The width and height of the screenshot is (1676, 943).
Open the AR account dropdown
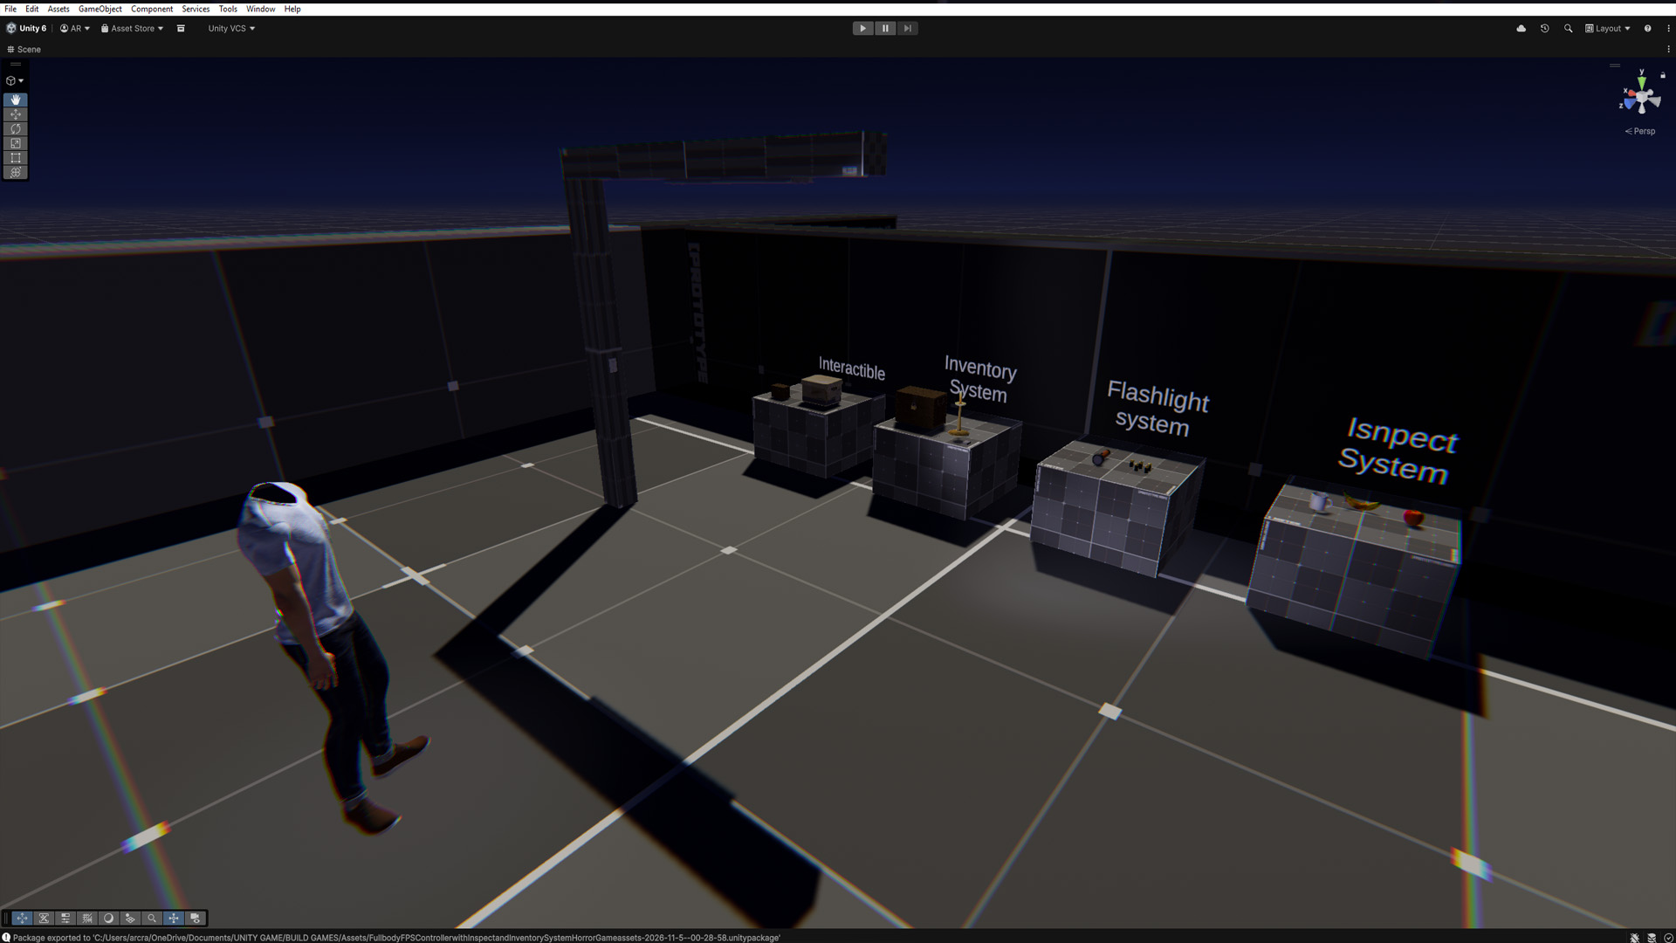(75, 28)
